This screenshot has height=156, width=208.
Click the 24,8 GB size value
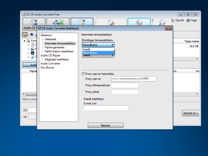tap(194, 46)
